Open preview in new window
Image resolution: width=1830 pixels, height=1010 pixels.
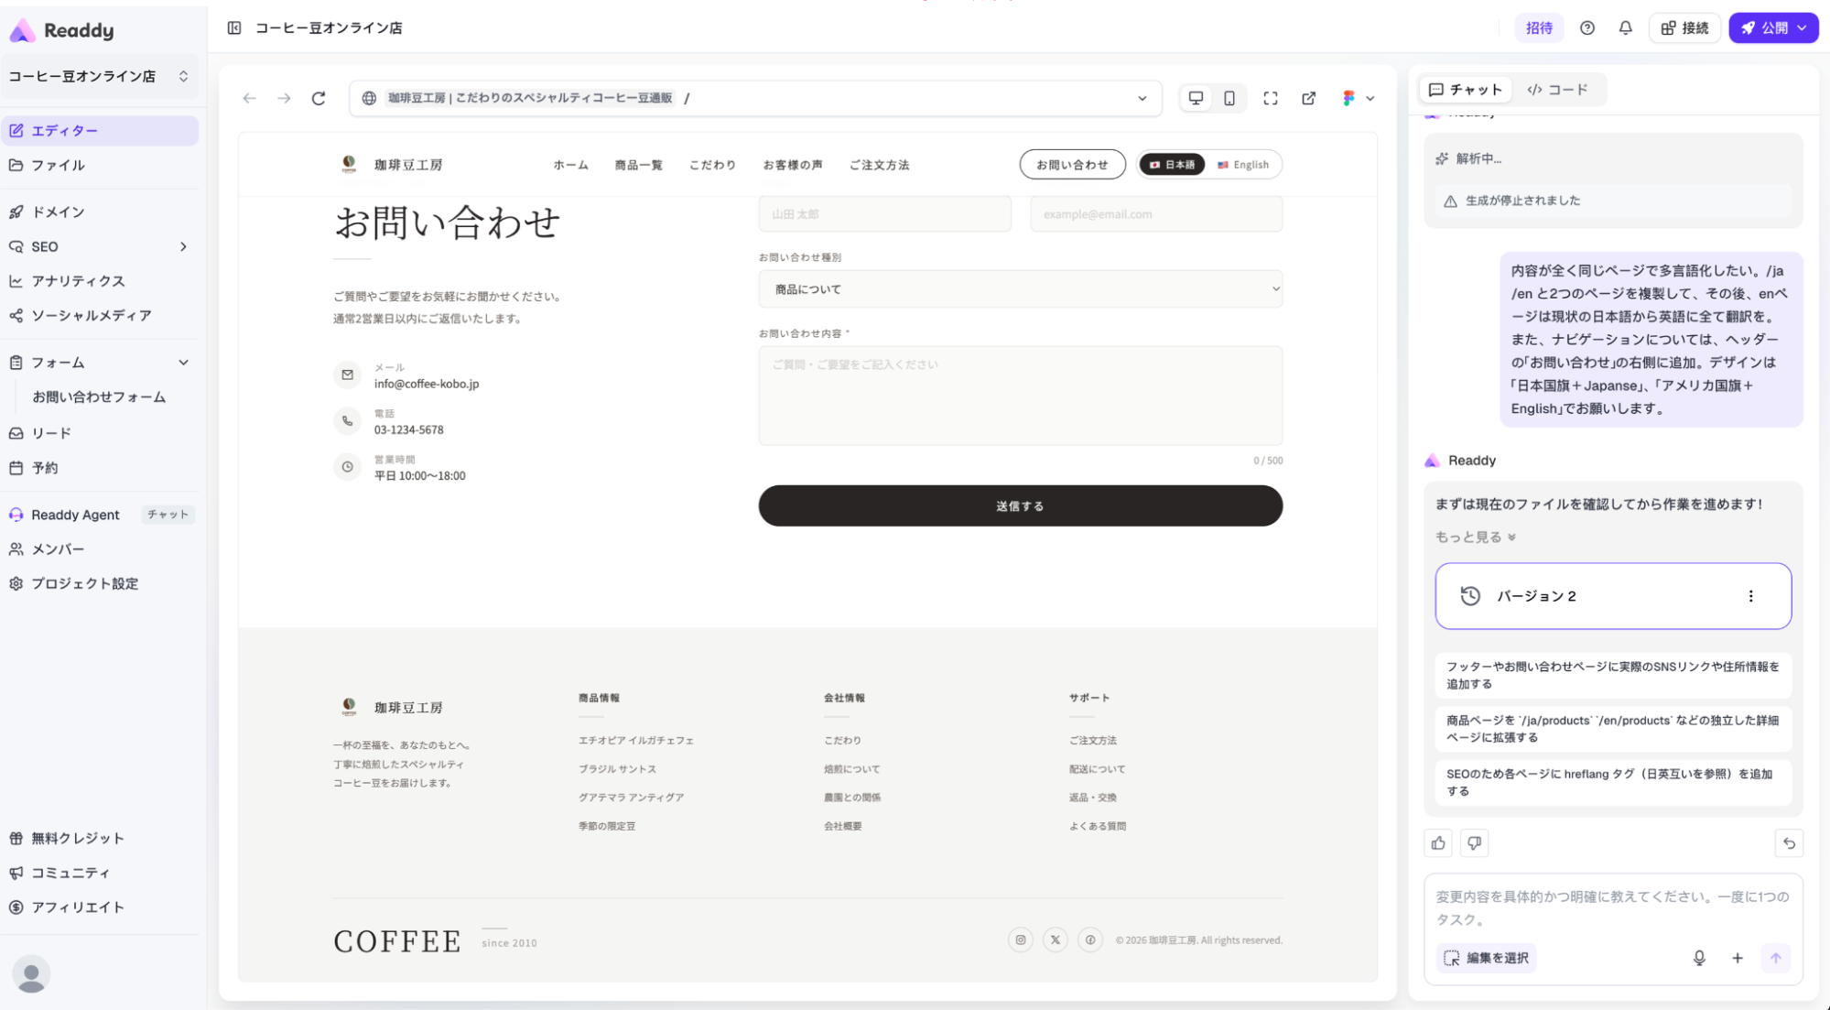[1309, 98]
